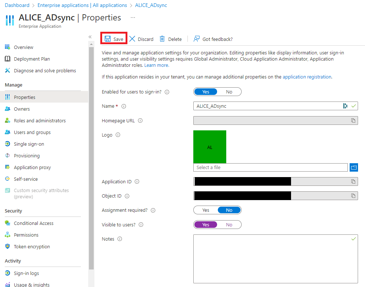Click the Permissions hierarchy icon

[7, 234]
